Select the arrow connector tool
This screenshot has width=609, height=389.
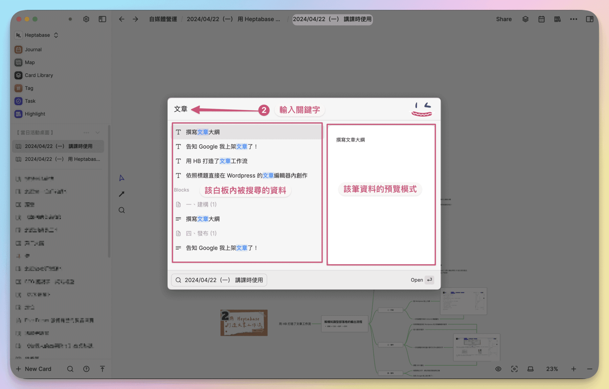tap(122, 194)
